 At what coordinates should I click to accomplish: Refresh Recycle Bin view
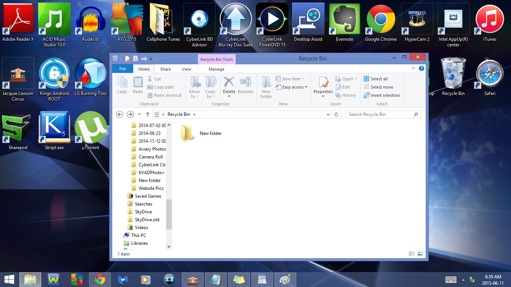(336, 114)
